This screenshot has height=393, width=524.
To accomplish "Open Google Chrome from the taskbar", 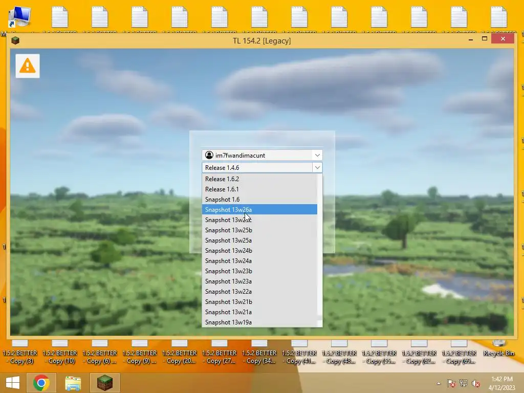I will point(41,383).
